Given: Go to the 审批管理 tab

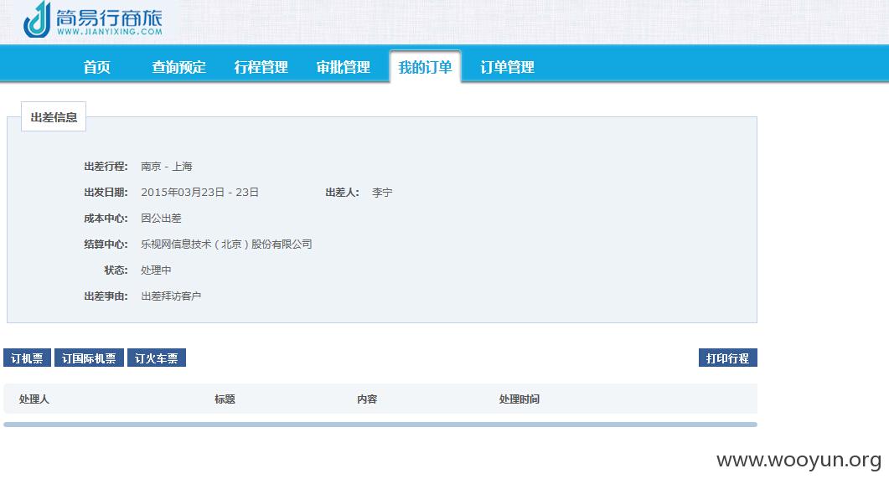Looking at the screenshot, I should [344, 67].
